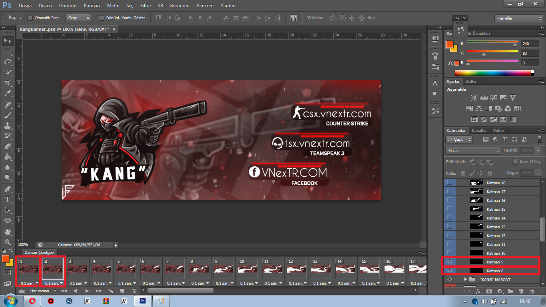The width and height of the screenshot is (546, 307).
Task: Select the Zoom magnifier tool
Action: coord(7,242)
